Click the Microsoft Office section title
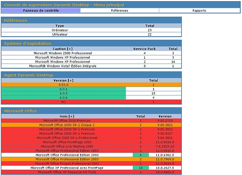242x175 pixels. 20,111
